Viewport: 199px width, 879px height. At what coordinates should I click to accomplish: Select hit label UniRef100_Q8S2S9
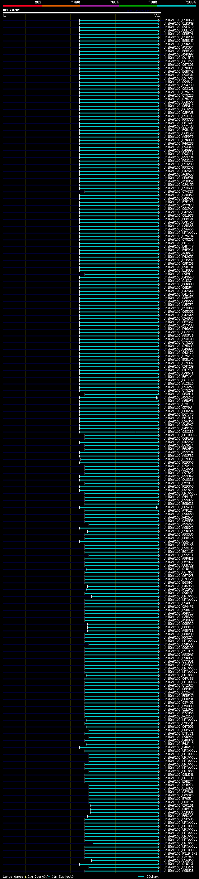tap(178, 432)
